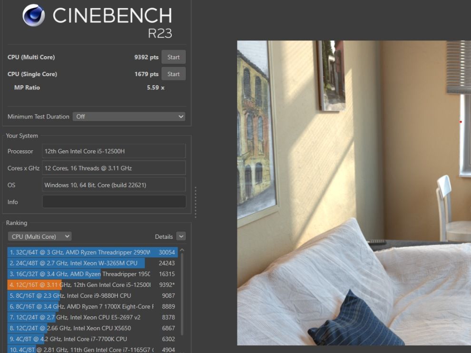This screenshot has width=471, height=353.
Task: Select the Xeon E5-2697 v2 ranking row
Action: 92,317
